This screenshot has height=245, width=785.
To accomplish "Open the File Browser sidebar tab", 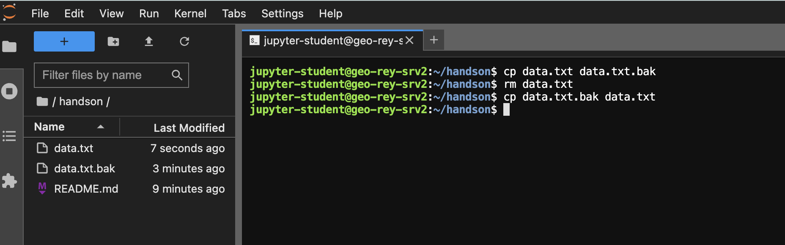I will coord(9,46).
